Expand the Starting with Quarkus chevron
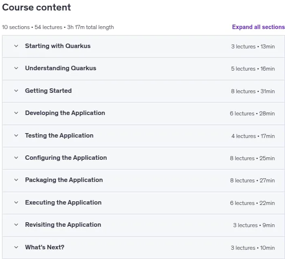 16,46
